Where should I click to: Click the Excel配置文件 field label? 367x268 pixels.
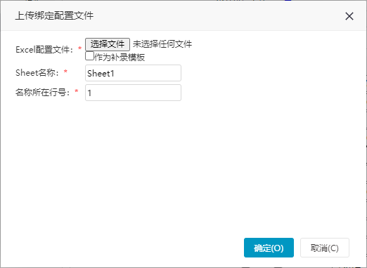pyautogui.click(x=44, y=50)
